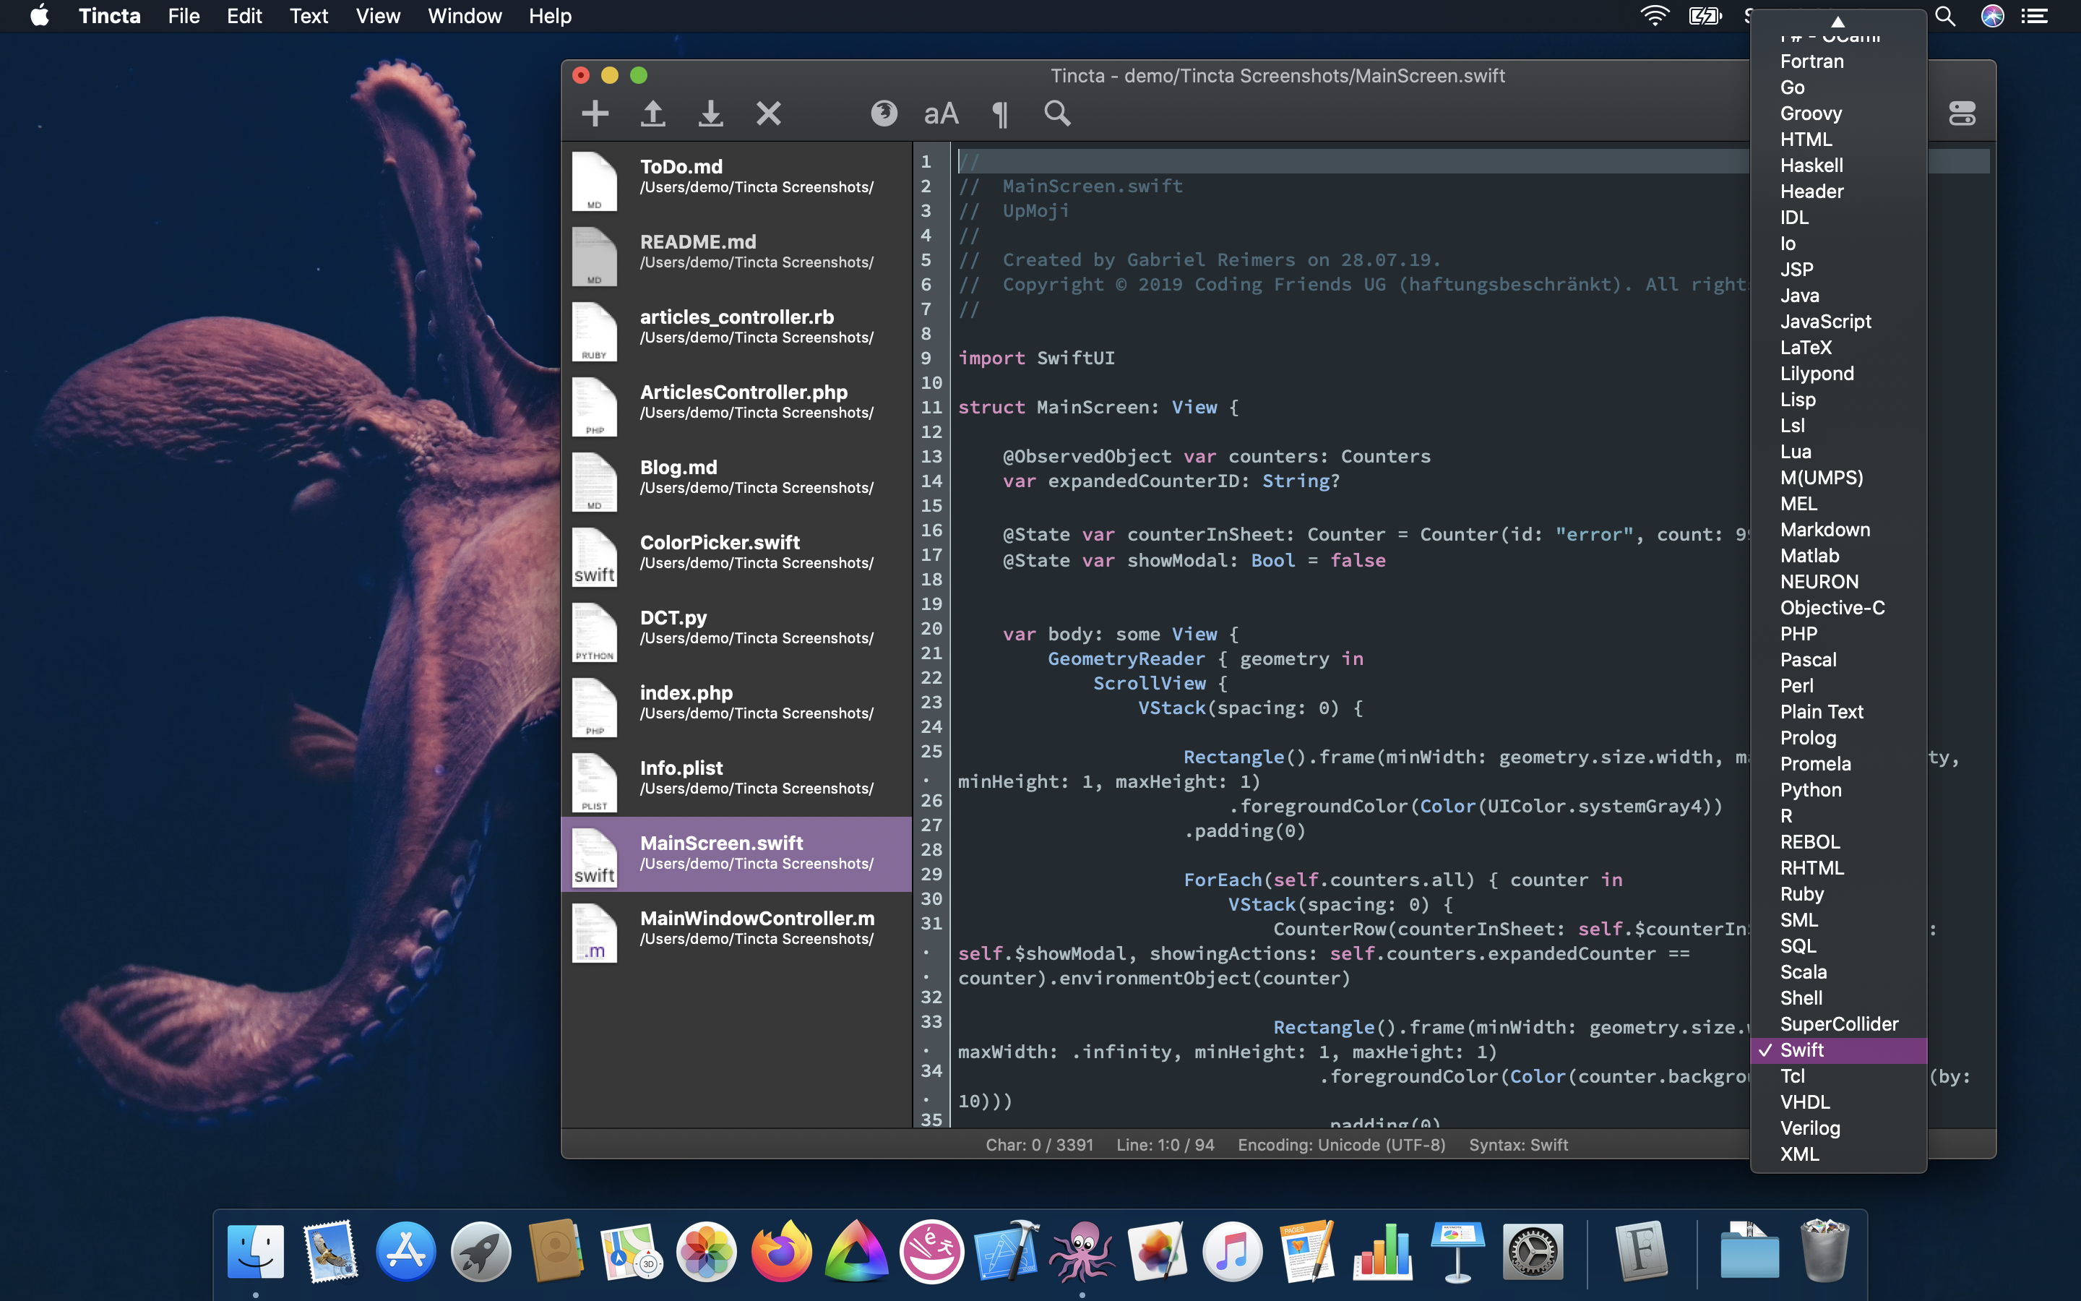Pick Markdown in the syntax dropdown
The image size is (2081, 1301).
click(1824, 530)
